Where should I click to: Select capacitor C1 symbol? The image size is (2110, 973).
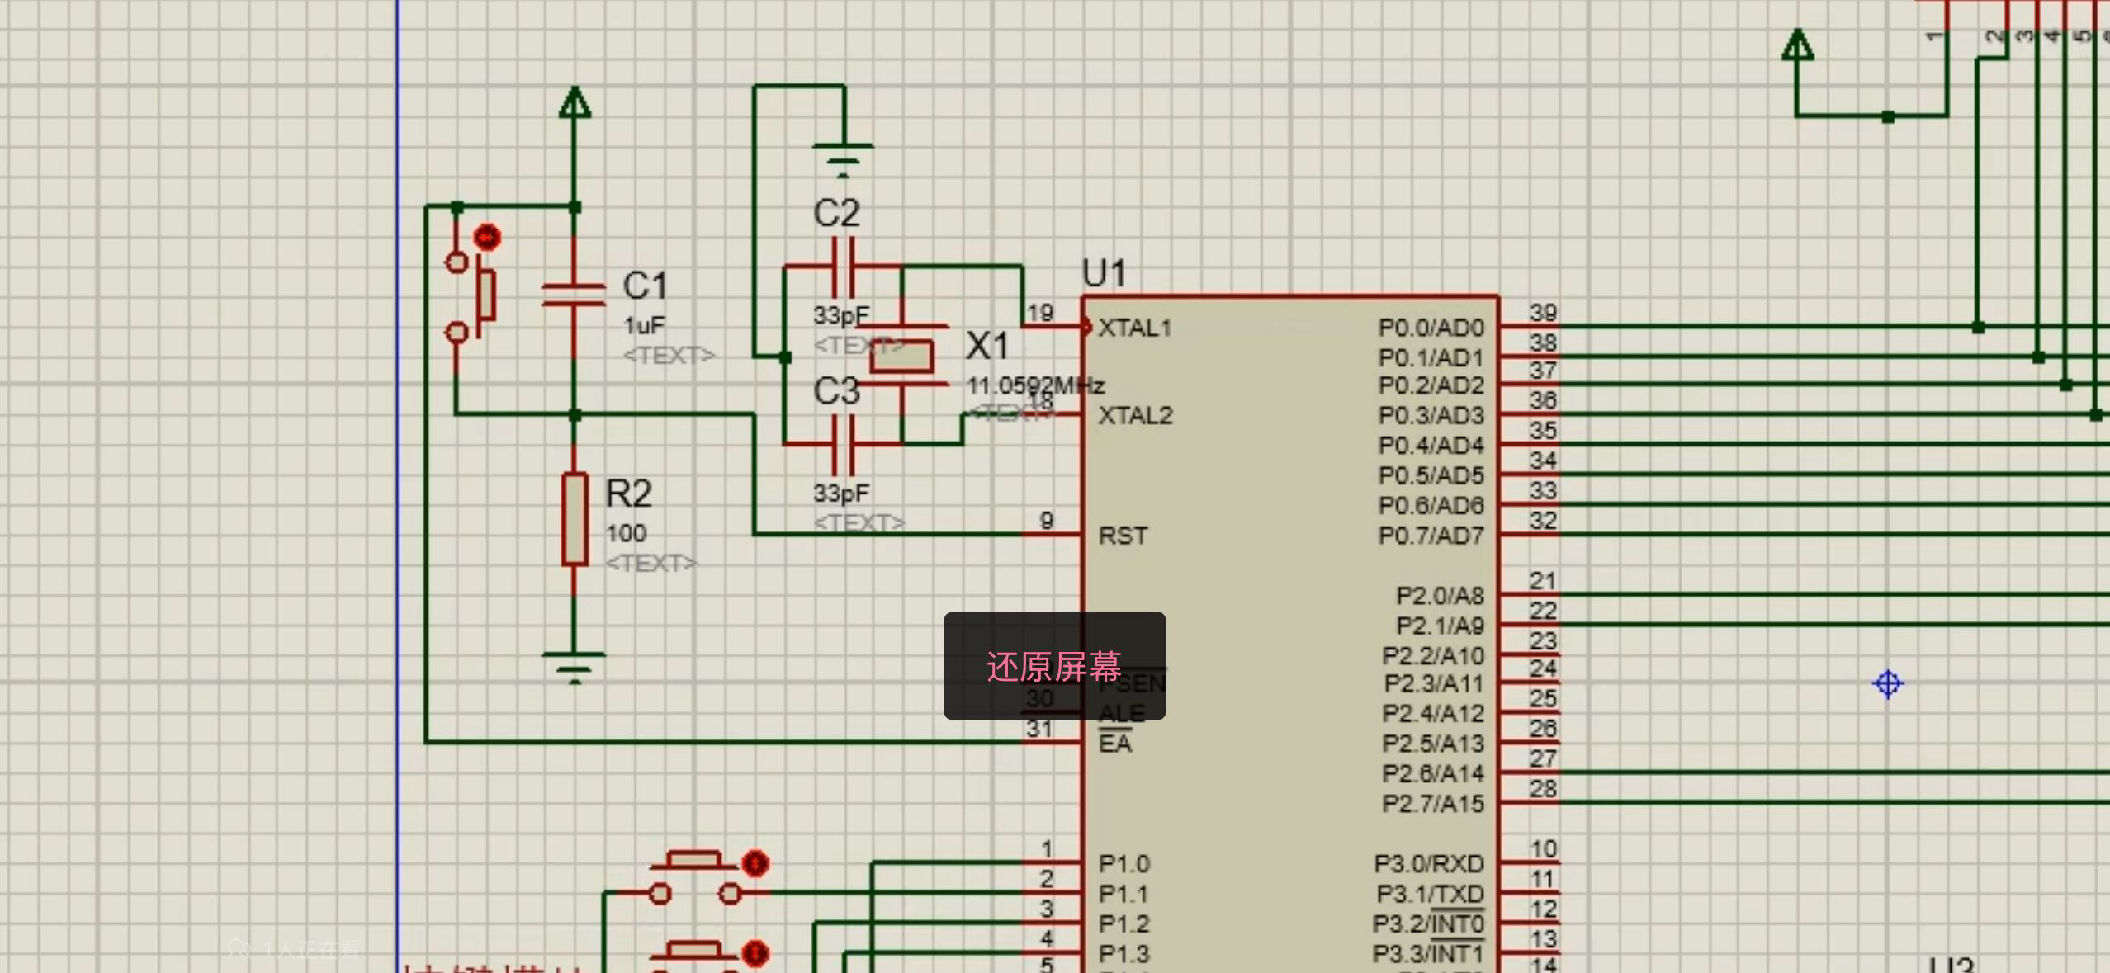click(x=574, y=295)
